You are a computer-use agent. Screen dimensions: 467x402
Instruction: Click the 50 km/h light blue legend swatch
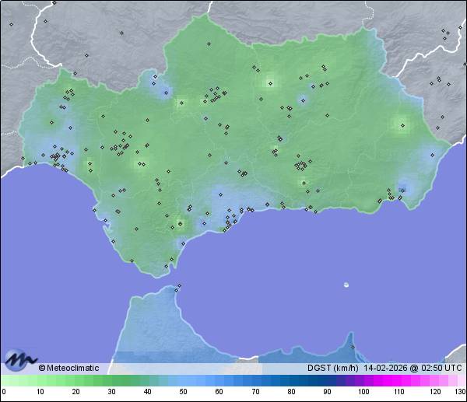point(183,380)
